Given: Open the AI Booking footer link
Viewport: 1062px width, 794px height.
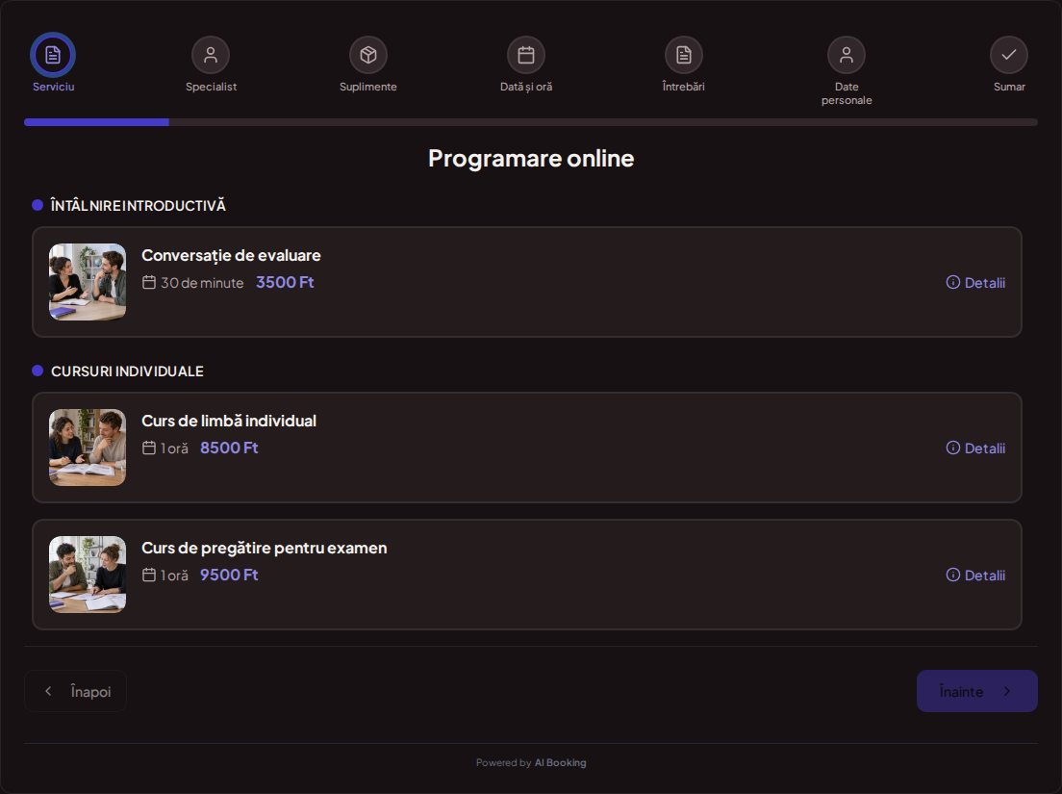Looking at the screenshot, I should point(560,763).
